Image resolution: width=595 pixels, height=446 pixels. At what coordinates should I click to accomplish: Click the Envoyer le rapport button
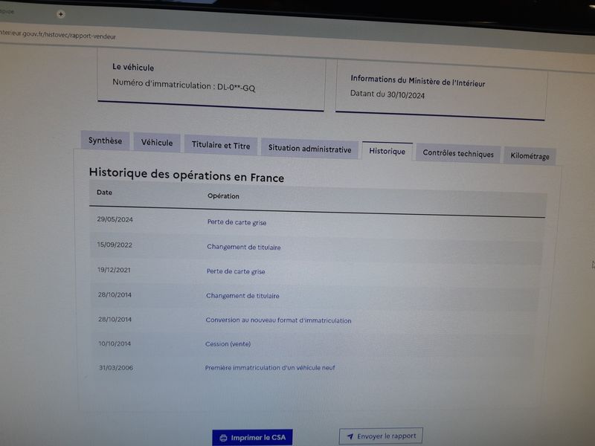click(x=381, y=436)
